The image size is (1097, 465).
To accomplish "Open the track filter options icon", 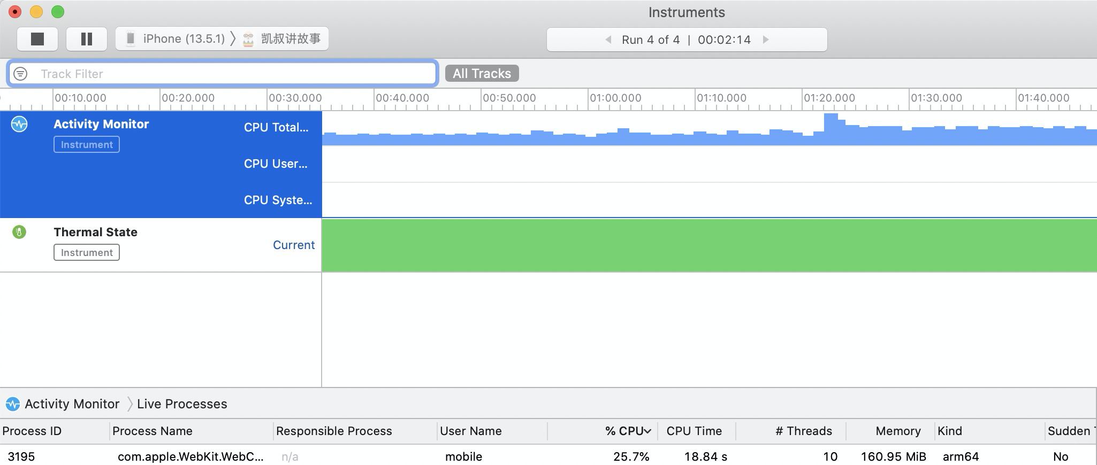I will click(x=20, y=74).
